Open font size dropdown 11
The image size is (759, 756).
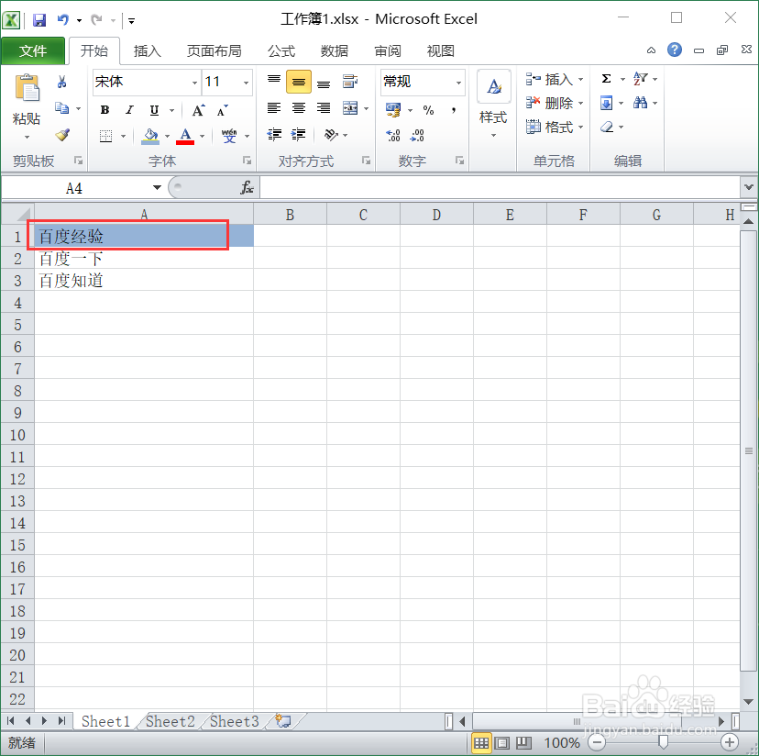click(x=246, y=82)
